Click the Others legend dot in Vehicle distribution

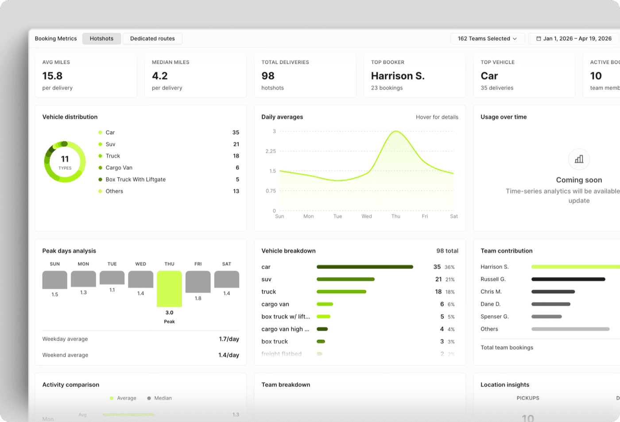click(x=101, y=191)
